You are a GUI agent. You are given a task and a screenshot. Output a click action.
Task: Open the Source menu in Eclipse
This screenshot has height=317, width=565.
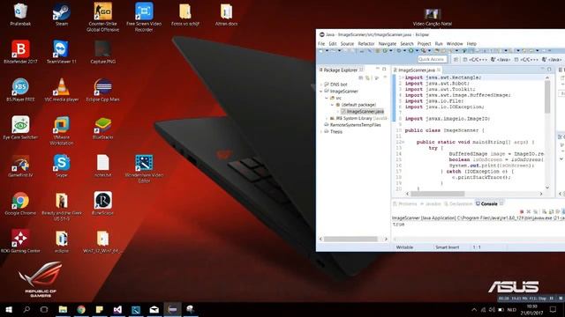tap(347, 43)
